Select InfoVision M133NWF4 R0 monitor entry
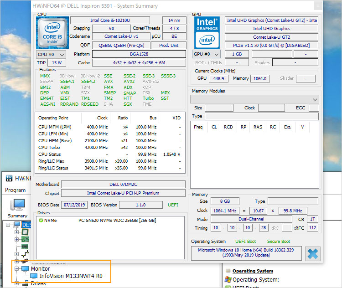 [x=71, y=276]
